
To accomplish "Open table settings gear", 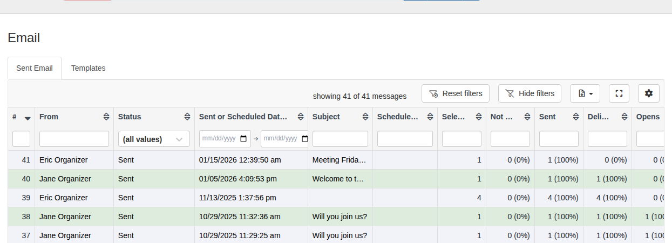I will click(x=649, y=93).
